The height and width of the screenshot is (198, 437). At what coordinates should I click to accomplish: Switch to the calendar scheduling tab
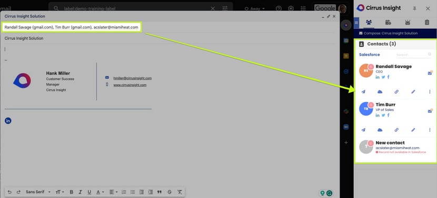pos(388,22)
